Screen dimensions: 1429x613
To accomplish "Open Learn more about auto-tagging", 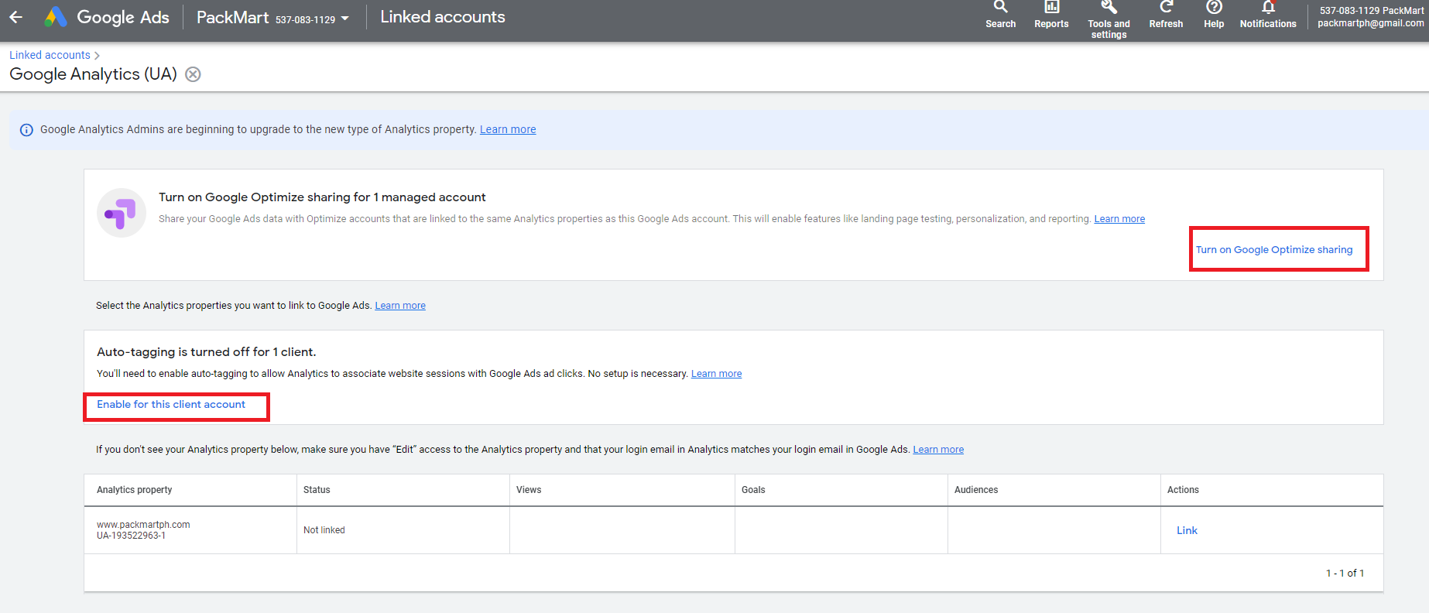I will 716,374.
